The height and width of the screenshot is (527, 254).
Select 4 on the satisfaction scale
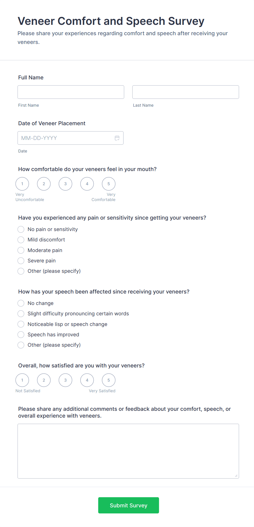(x=87, y=380)
